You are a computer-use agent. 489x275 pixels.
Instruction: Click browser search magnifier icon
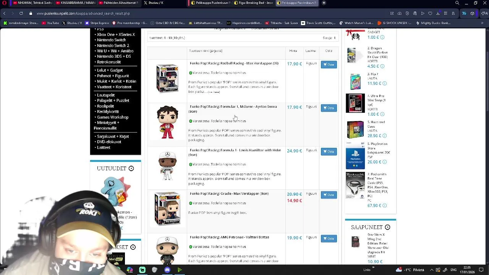pyautogui.click(x=457, y=3)
